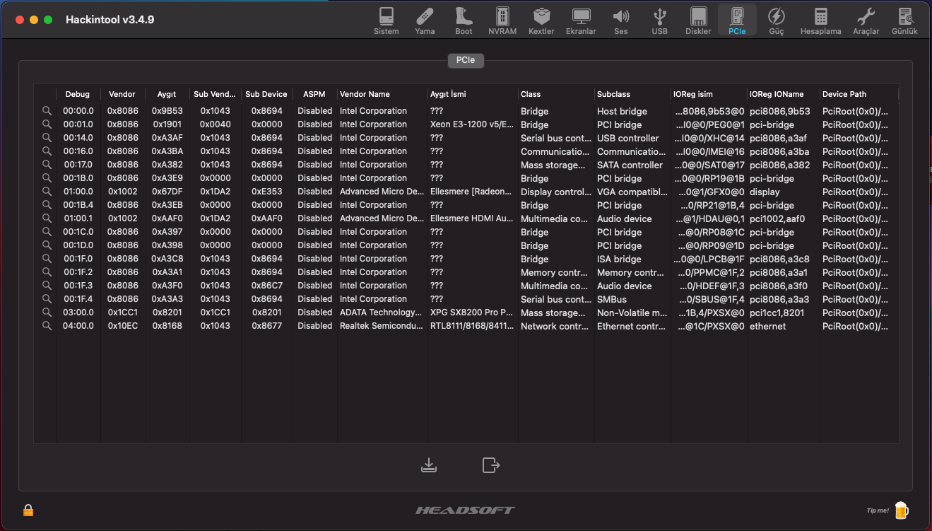Open the NVRAM section
Image resolution: width=932 pixels, height=531 pixels.
[x=502, y=21]
